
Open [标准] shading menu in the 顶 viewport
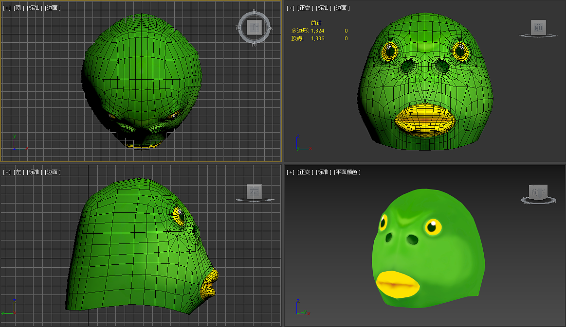pyautogui.click(x=35, y=8)
